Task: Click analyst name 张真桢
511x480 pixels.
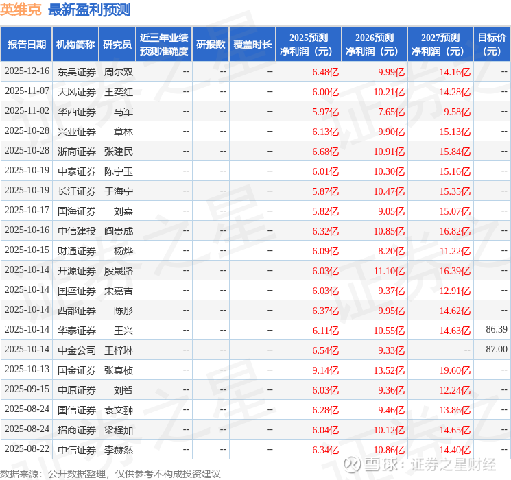Action: pyautogui.click(x=118, y=370)
